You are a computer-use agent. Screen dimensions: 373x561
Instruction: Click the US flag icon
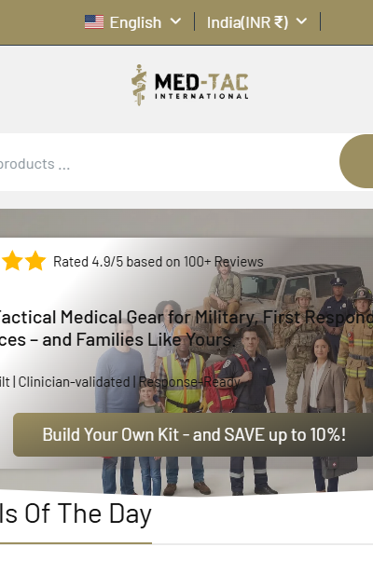tap(94, 22)
